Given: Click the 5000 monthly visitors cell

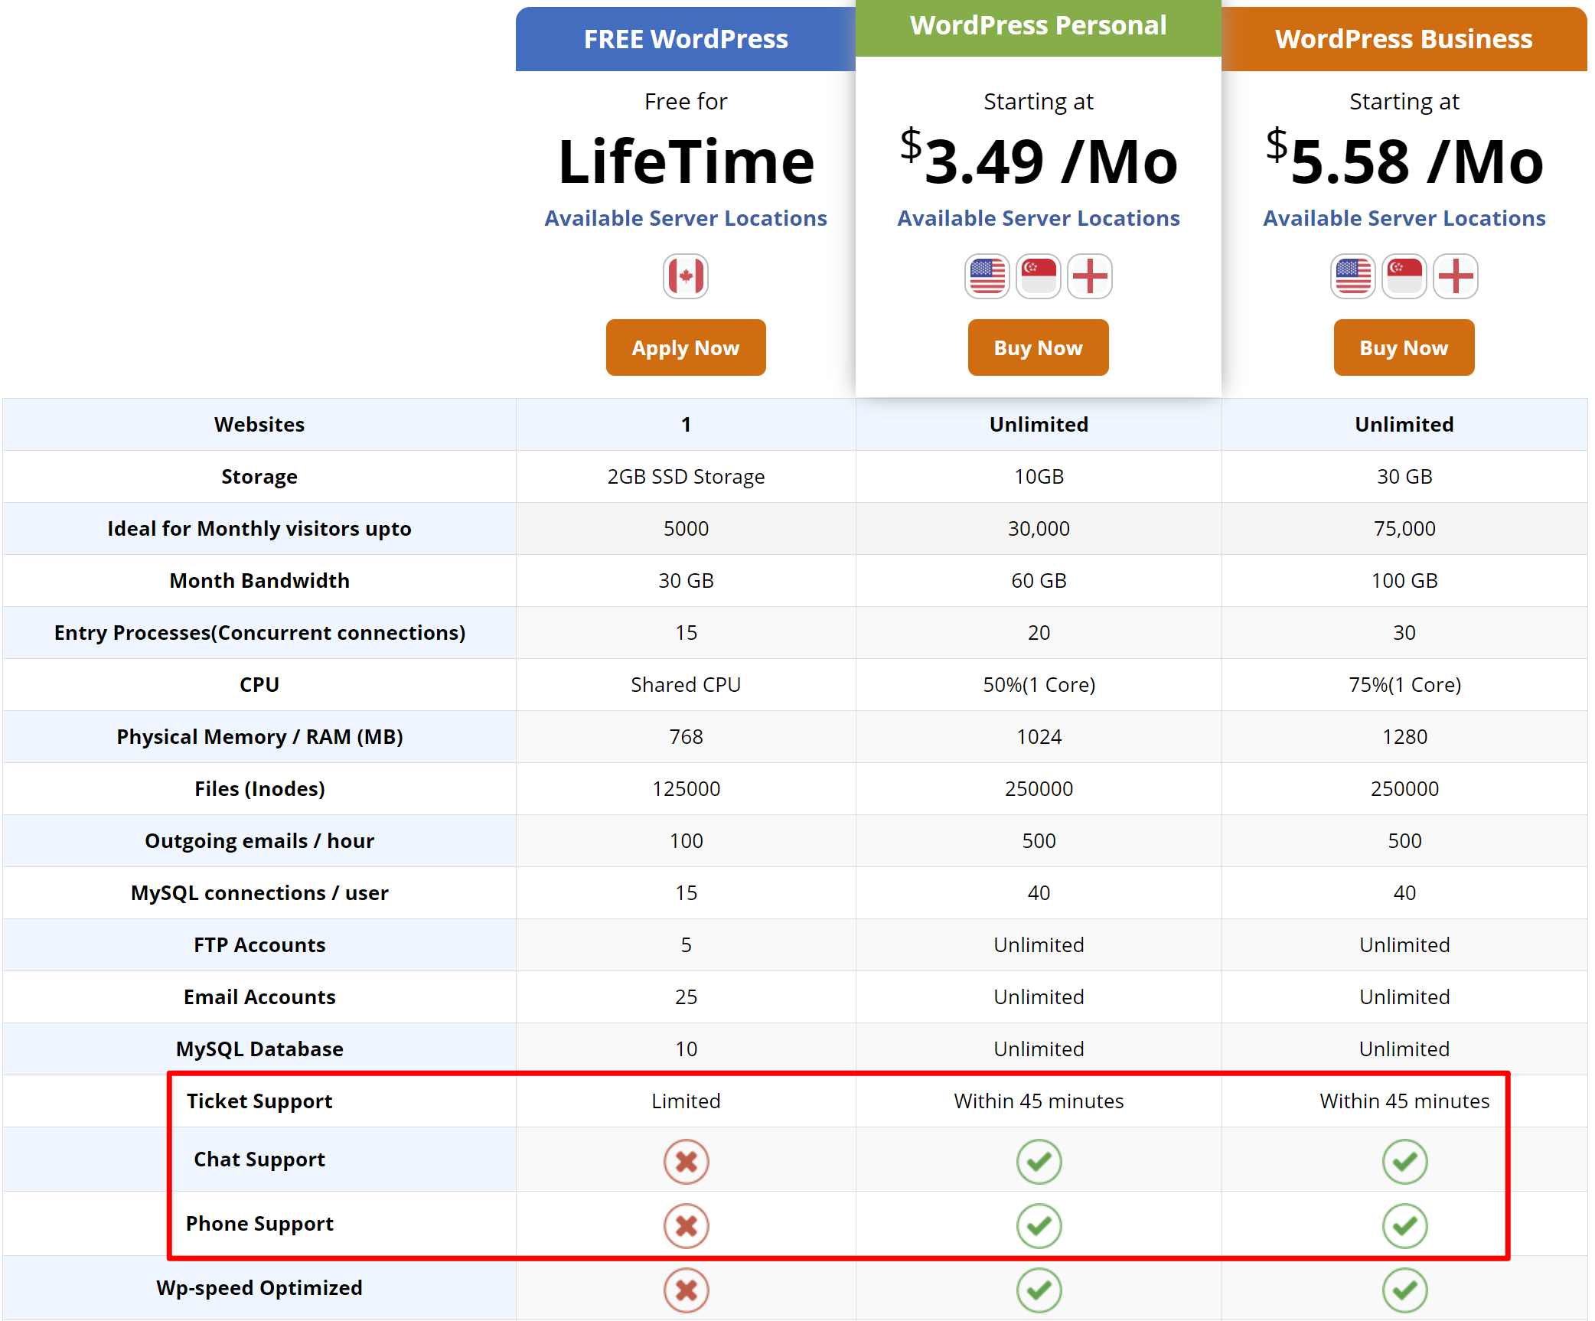Looking at the screenshot, I should 686,529.
